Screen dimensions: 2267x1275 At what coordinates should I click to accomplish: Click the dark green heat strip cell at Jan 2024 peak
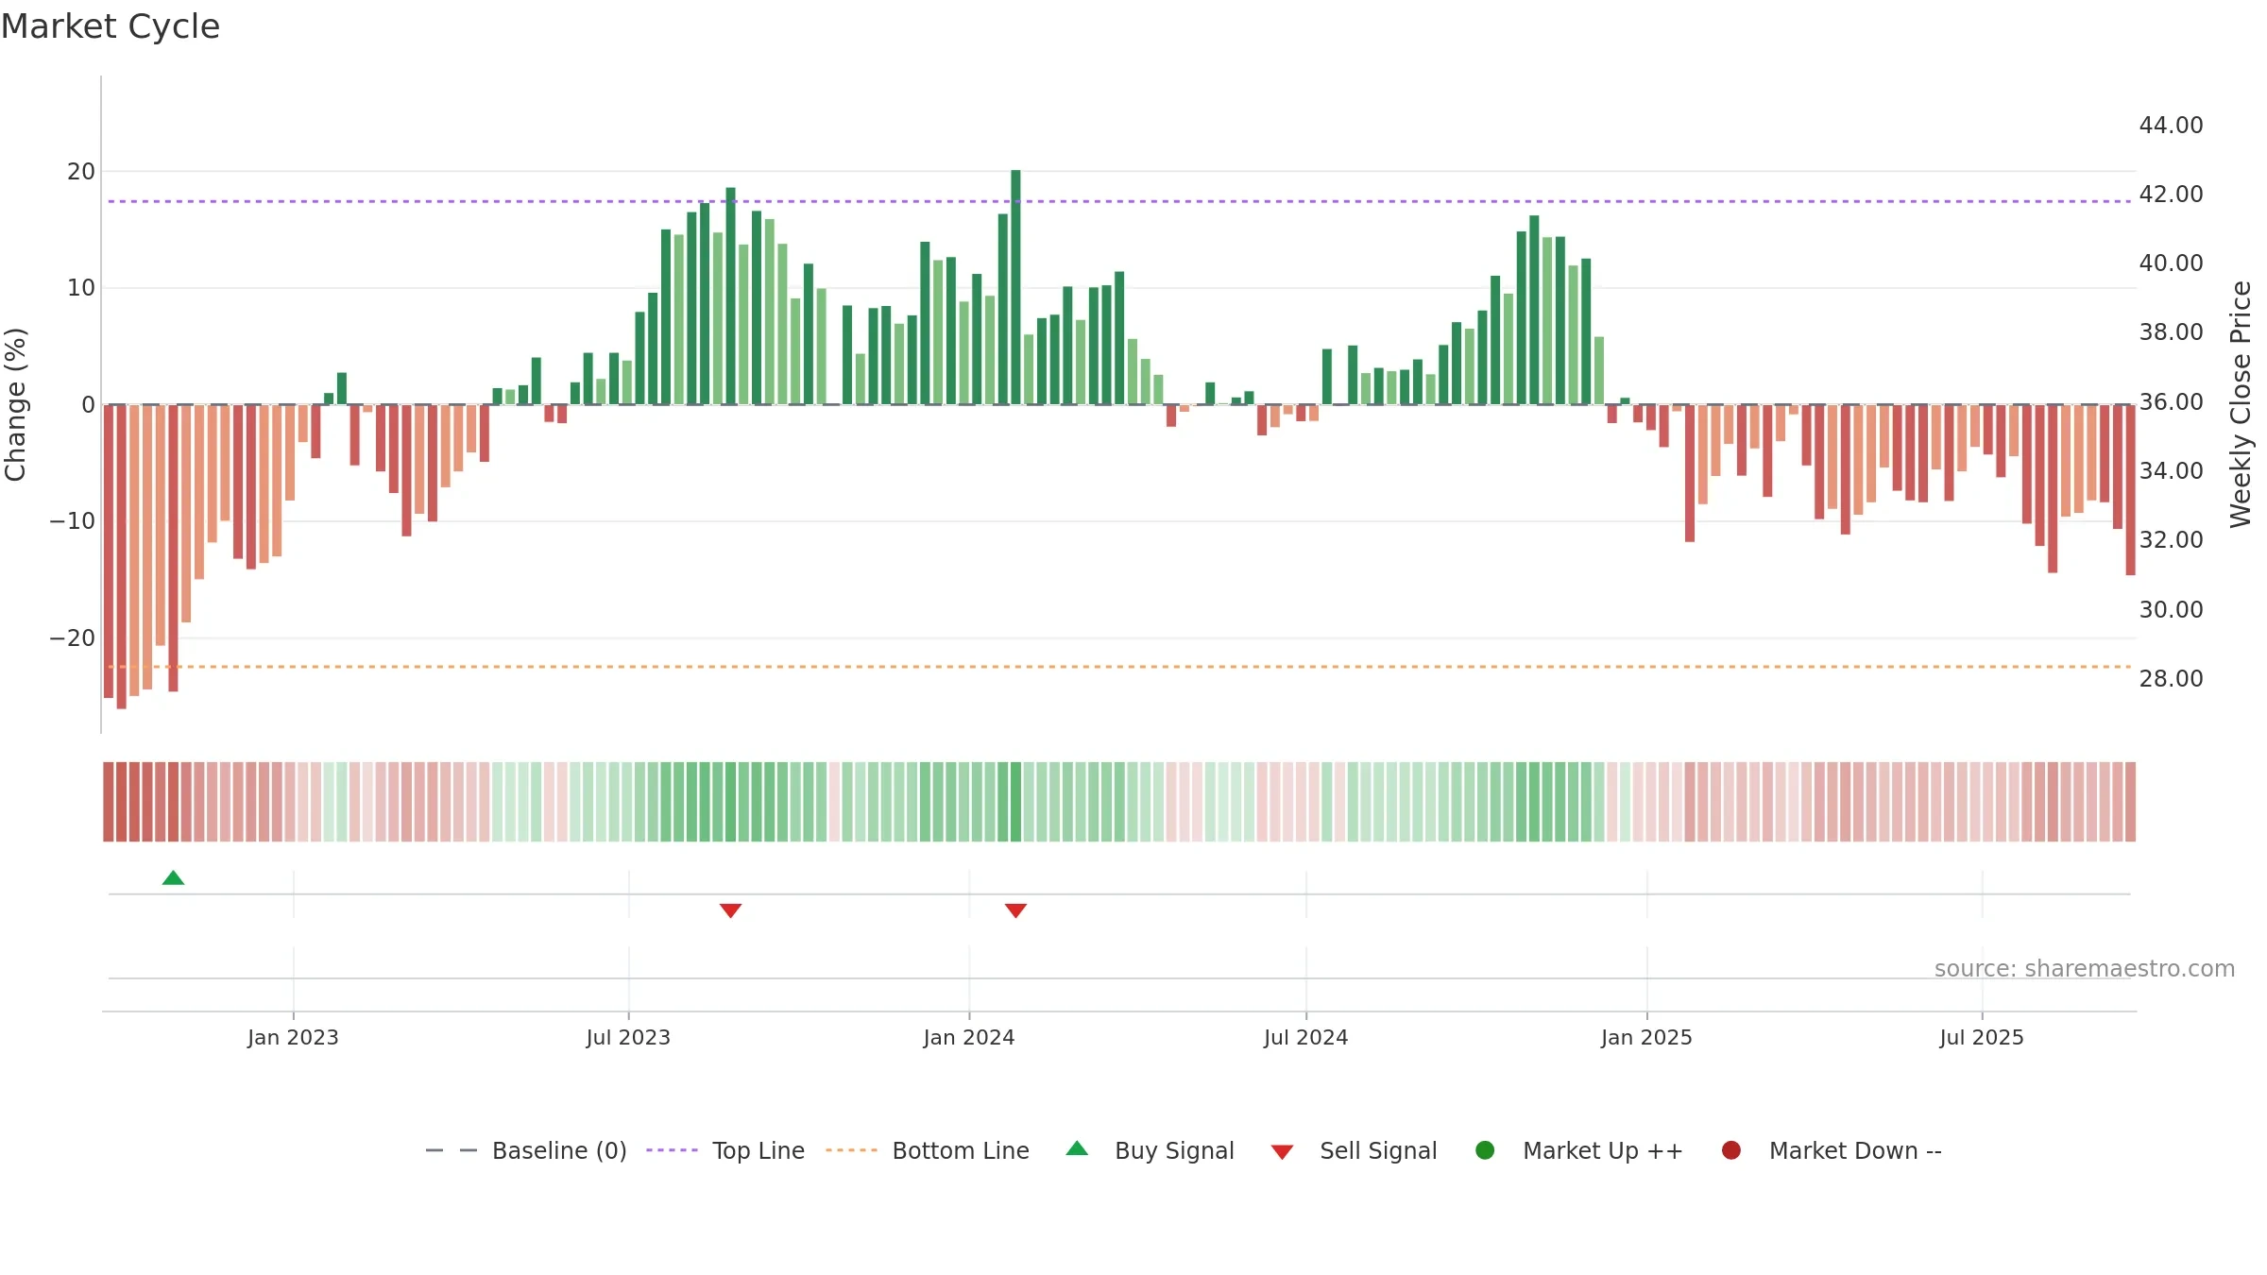tap(1015, 801)
